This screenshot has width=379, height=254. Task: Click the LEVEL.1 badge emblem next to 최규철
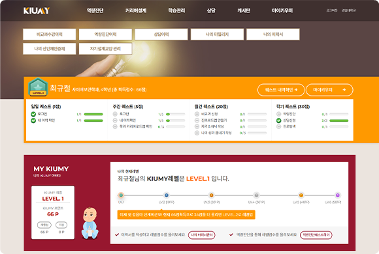pyautogui.click(x=38, y=87)
